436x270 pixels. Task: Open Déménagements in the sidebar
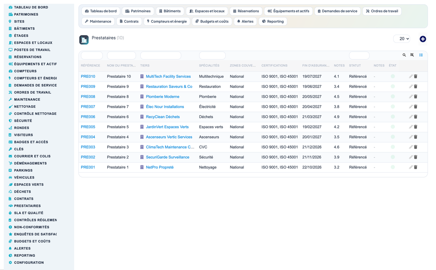pos(31,163)
